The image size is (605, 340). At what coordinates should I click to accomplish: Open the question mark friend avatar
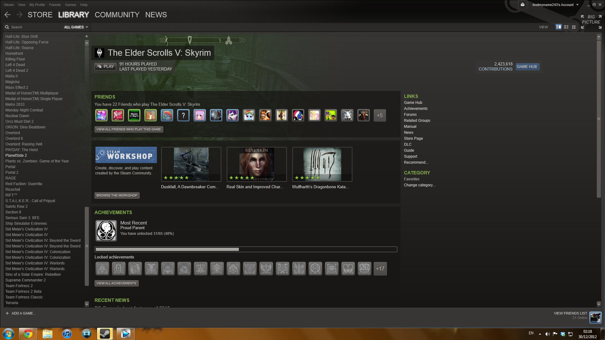[x=183, y=116]
